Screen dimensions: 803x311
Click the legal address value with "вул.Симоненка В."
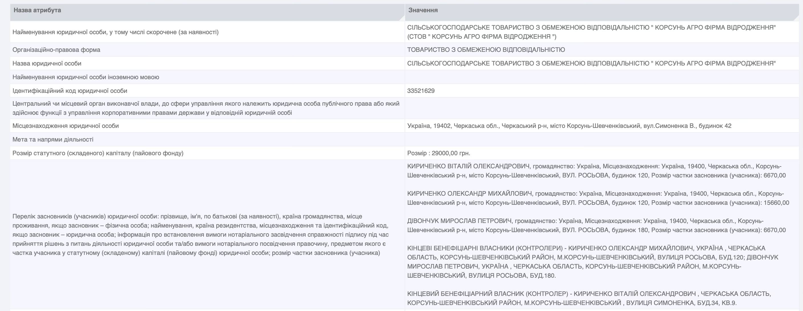(x=569, y=126)
